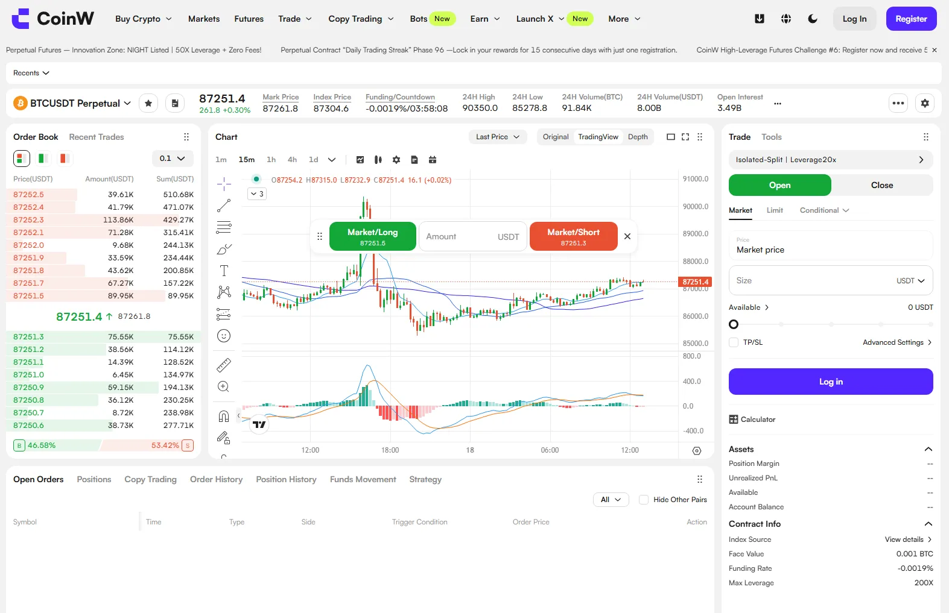
Task: Open the three-dot more button beside settings gear
Action: (x=898, y=103)
